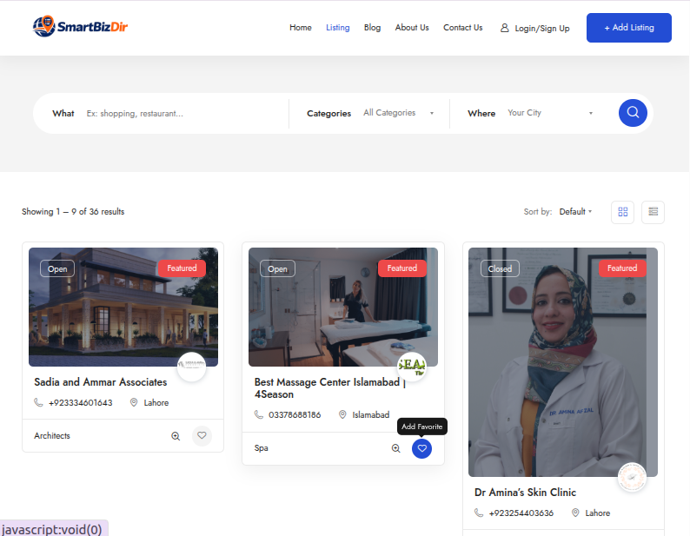Go to the Listing page
This screenshot has width=690, height=536.
click(337, 27)
